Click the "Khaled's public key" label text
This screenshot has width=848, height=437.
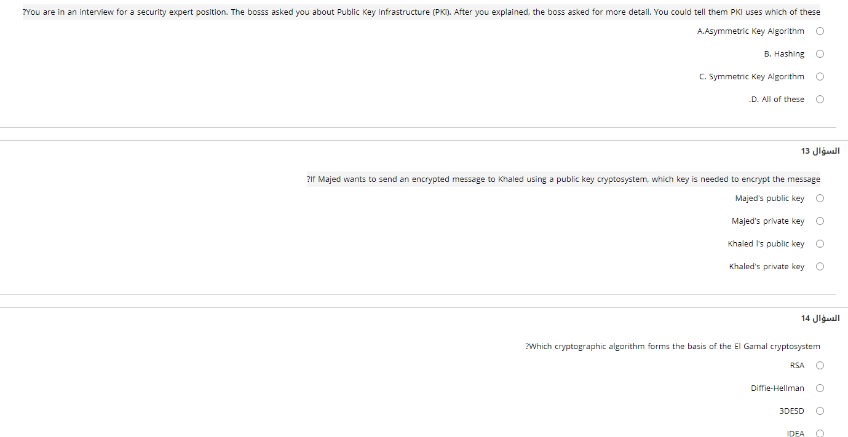pos(766,243)
